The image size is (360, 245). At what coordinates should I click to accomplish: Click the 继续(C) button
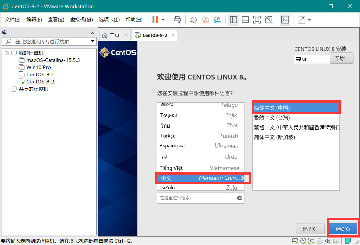pos(343,229)
